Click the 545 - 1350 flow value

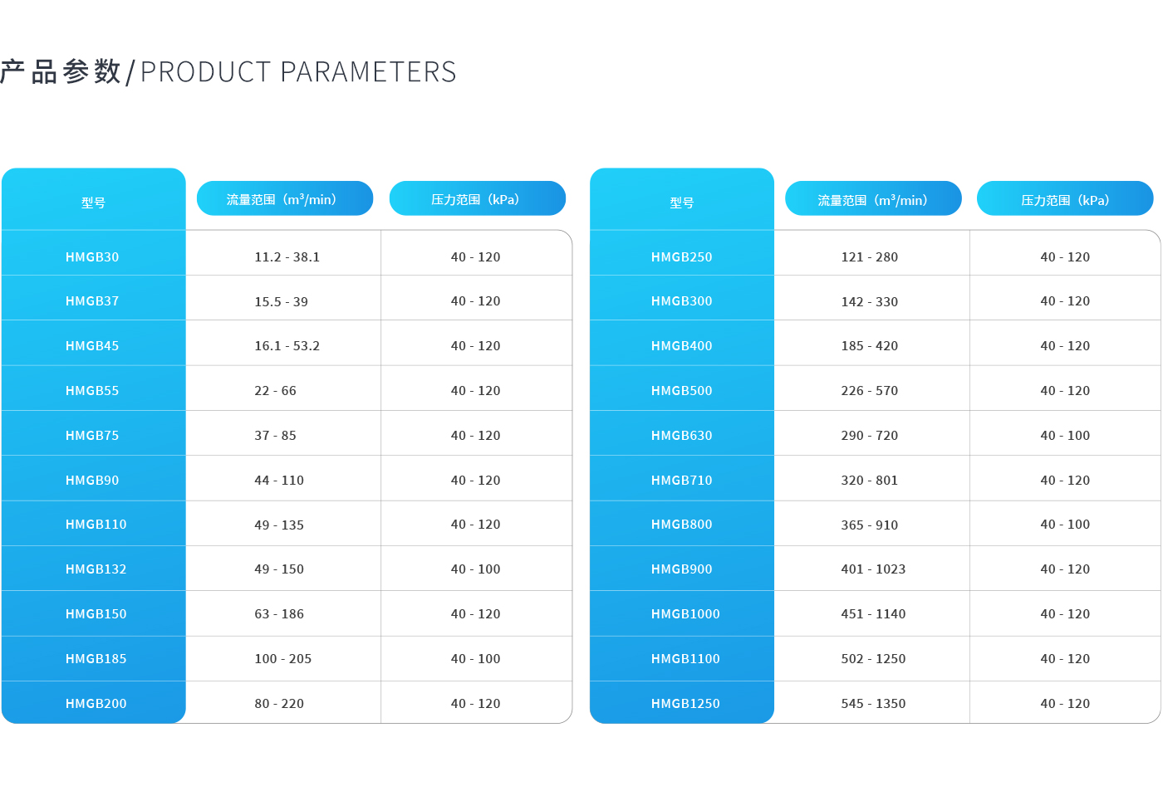873,704
